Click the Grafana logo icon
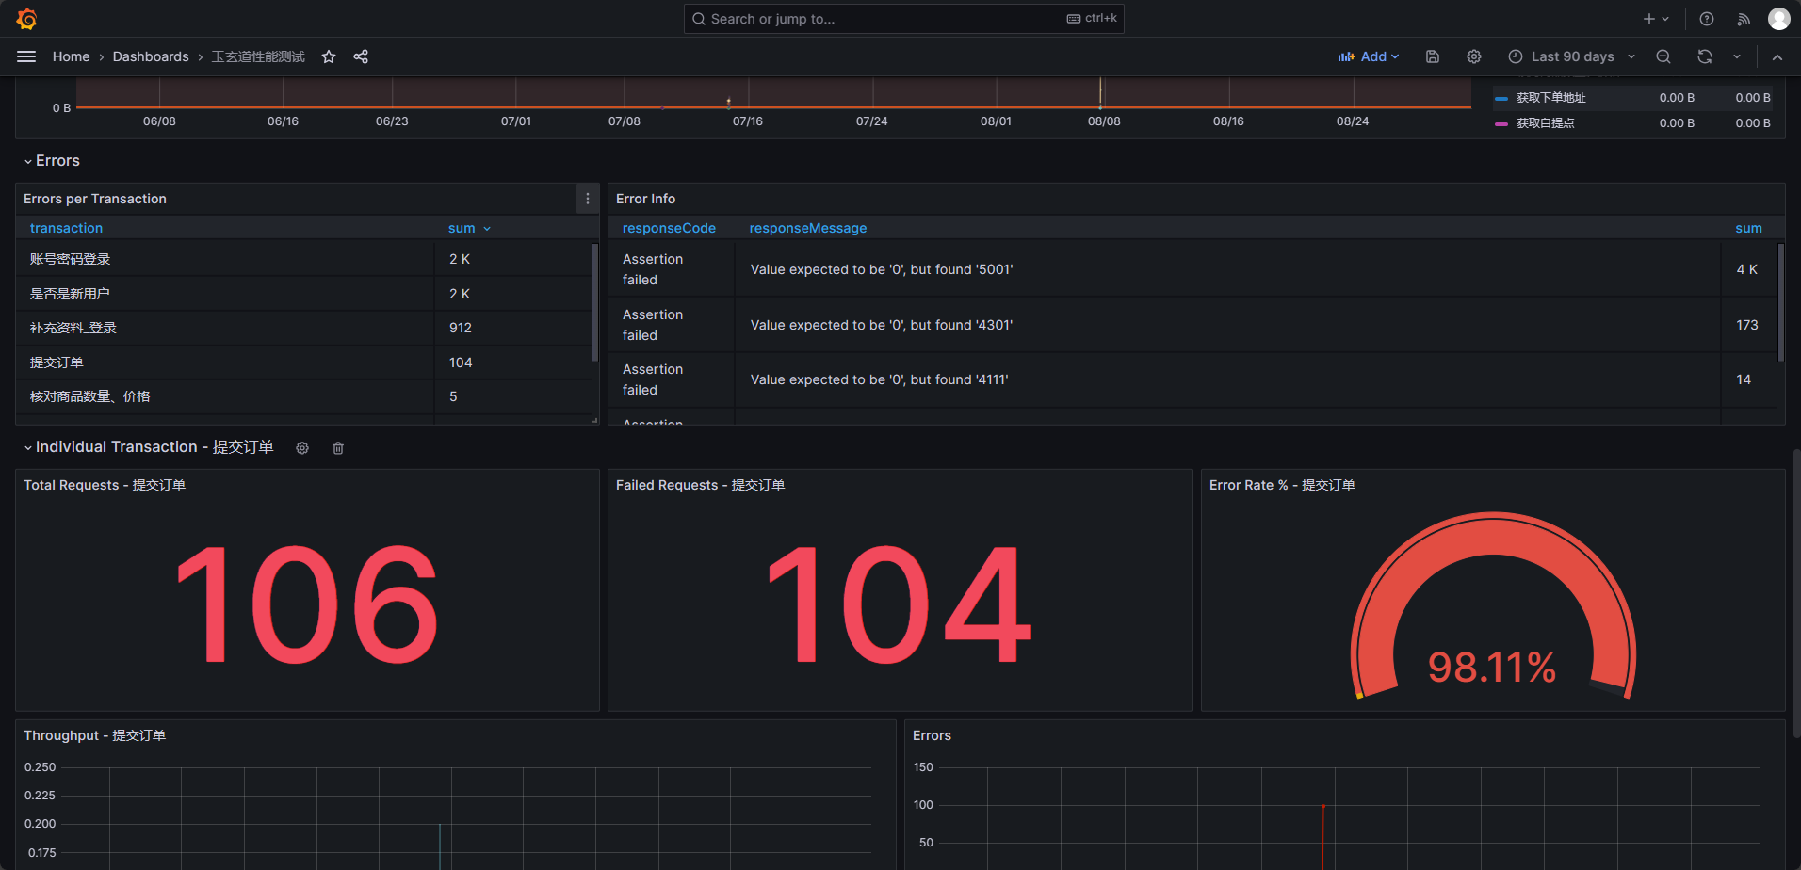1801x870 pixels. 26,19
